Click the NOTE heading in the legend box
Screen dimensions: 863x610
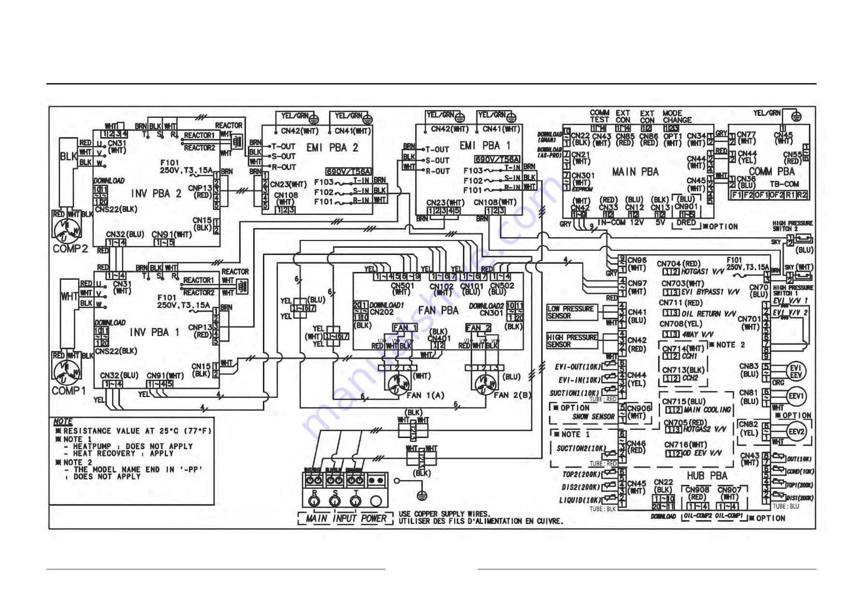(63, 422)
